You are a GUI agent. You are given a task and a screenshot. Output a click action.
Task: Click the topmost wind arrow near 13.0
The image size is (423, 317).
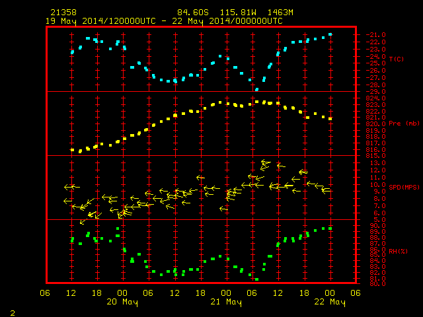[266, 162]
